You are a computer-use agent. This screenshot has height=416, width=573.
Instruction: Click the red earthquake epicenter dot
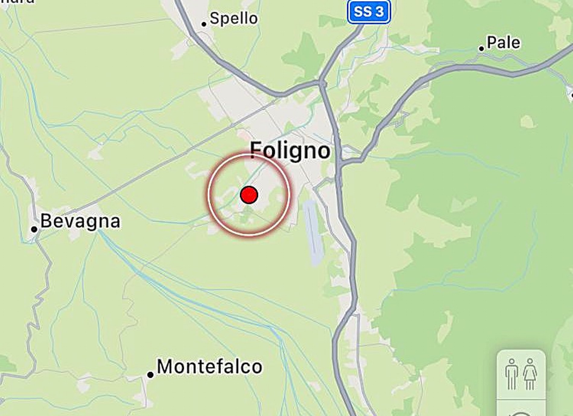pos(249,195)
